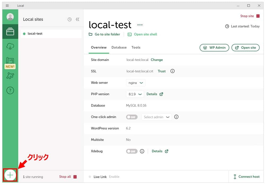This screenshot has width=265, height=185.
Task: Click Stop all sites
Action: [68, 177]
